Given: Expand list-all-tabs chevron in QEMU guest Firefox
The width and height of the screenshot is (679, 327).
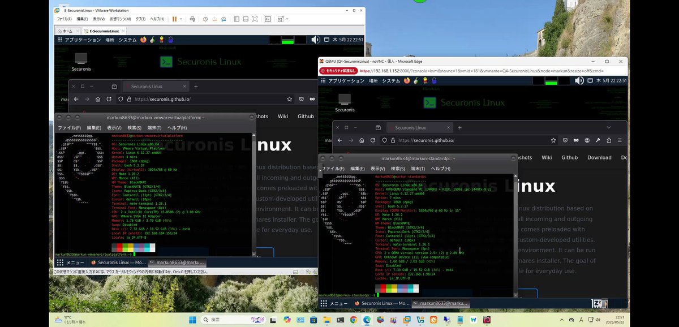Looking at the screenshot, I should (609, 127).
